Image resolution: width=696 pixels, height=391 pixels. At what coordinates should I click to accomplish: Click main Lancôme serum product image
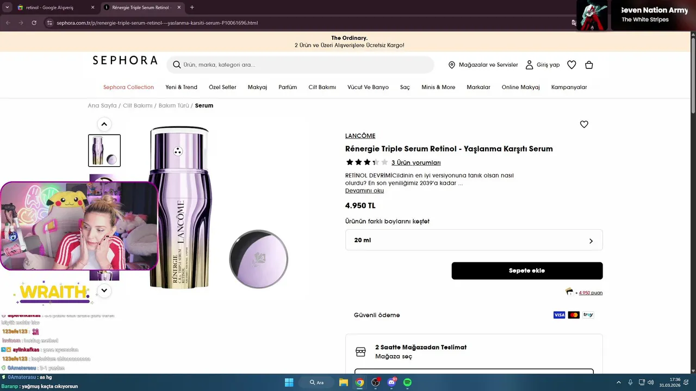[x=217, y=207]
